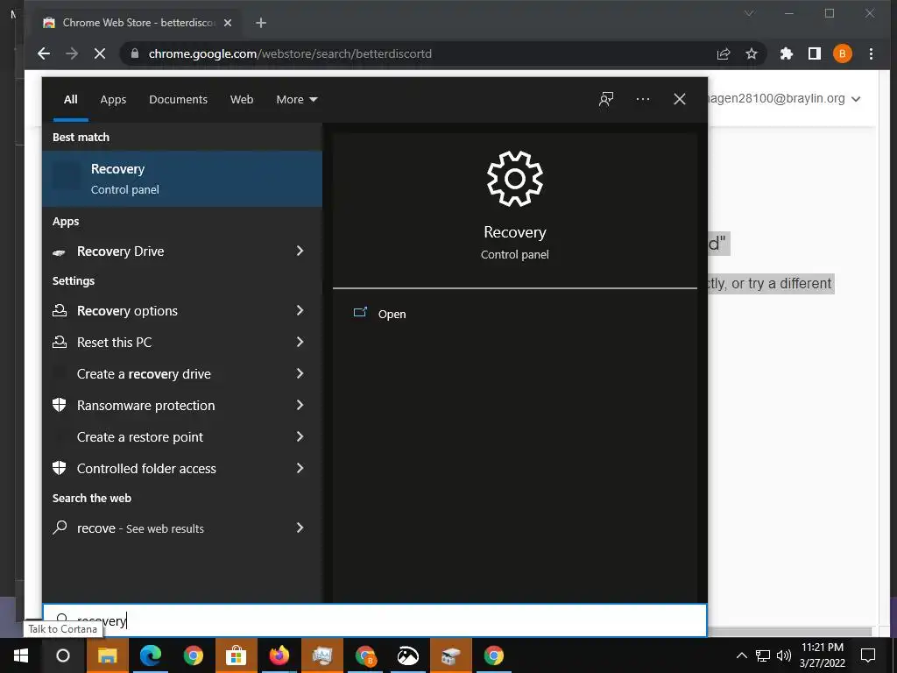Open the volume control in tray
The width and height of the screenshot is (897, 673).
[784, 655]
